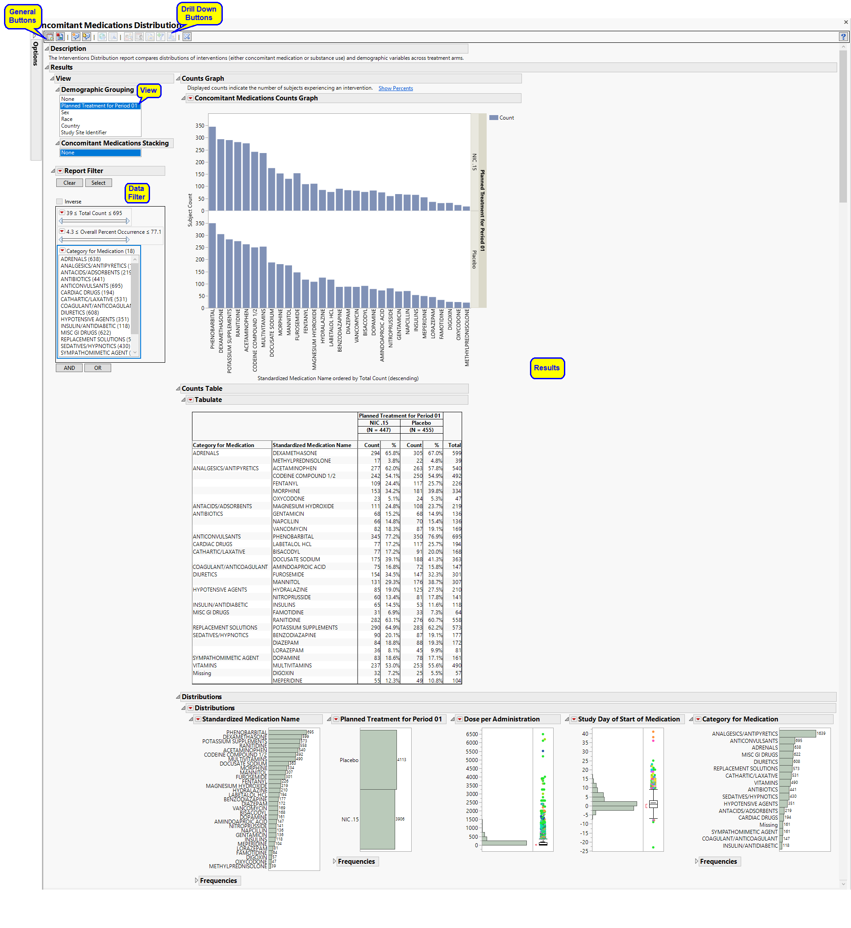This screenshot has width=851, height=928.
Task: Open the Tabulate red triangle menu
Action: pyautogui.click(x=190, y=400)
